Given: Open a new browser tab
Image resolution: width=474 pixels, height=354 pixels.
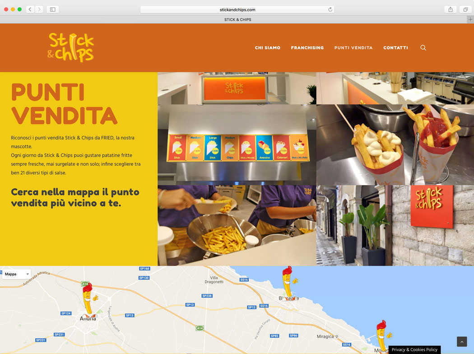Looking at the screenshot, I should [x=470, y=19].
